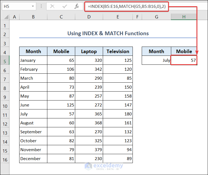Select April Laptop value 239

pyautogui.click(x=89, y=87)
